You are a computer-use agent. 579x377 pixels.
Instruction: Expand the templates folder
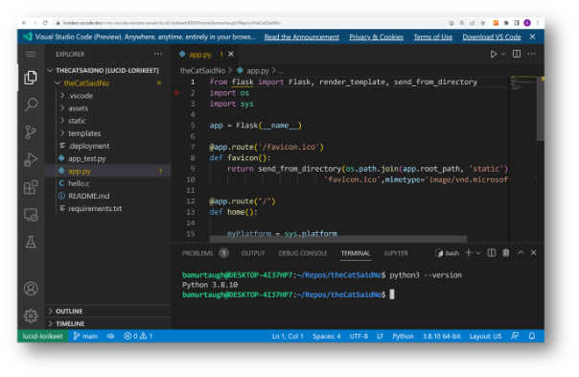click(84, 133)
